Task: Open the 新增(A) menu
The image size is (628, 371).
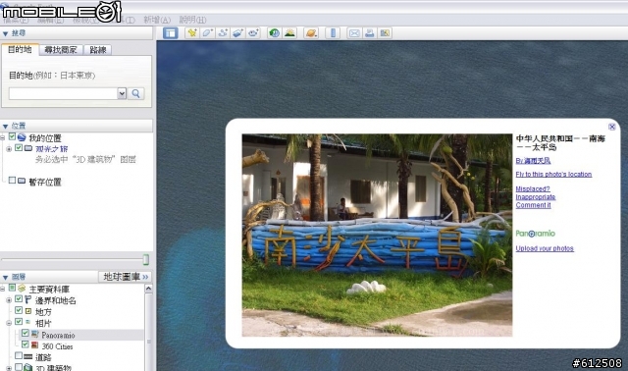Action: [x=157, y=20]
